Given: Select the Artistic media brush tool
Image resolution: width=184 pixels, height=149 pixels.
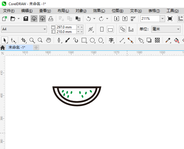Looking at the screenshot, I should click(x=67, y=40).
